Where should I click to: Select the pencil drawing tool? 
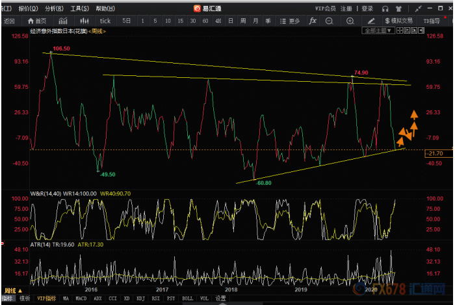click(370, 21)
